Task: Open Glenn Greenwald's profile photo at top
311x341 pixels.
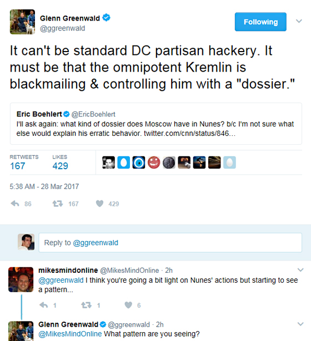Action: 22,22
